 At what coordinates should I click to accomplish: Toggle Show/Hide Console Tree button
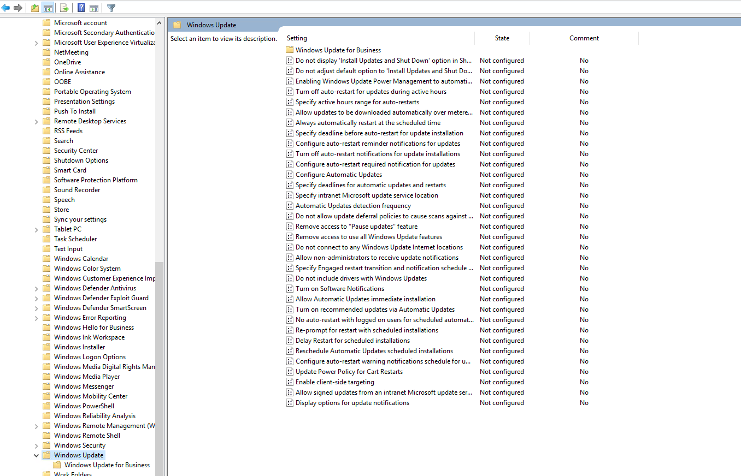click(48, 8)
